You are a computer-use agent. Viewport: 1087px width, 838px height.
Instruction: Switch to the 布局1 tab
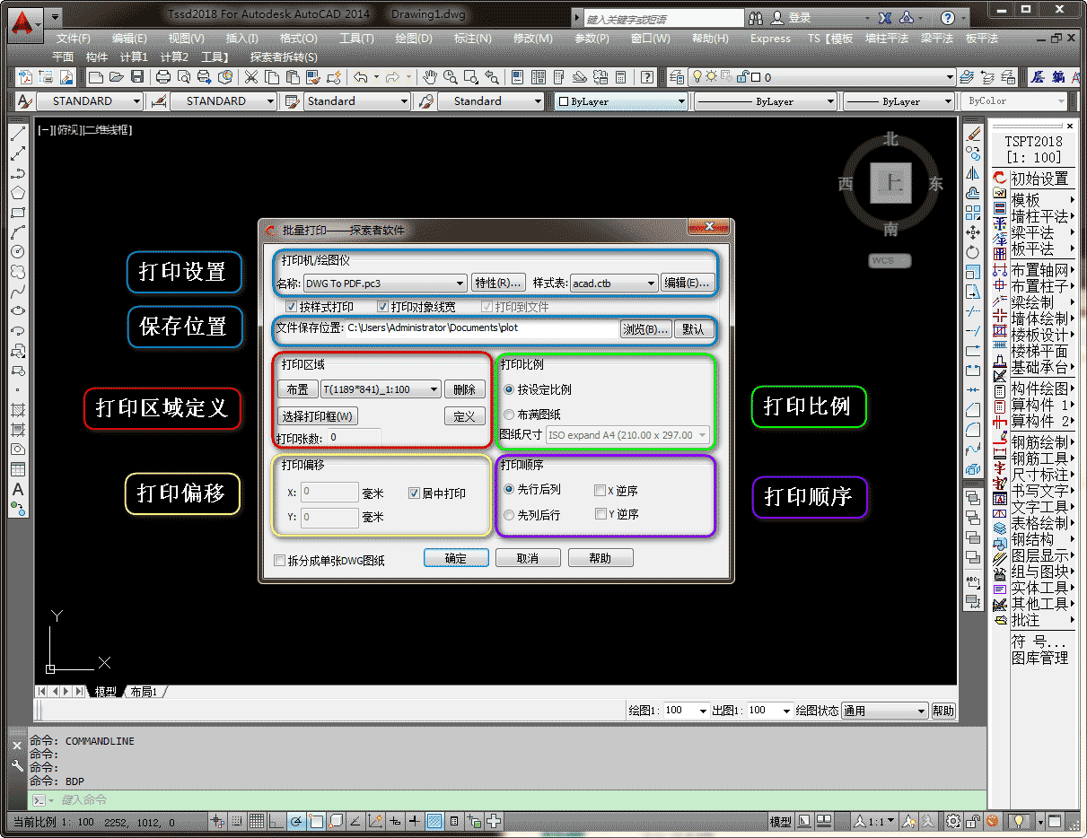coord(144,692)
